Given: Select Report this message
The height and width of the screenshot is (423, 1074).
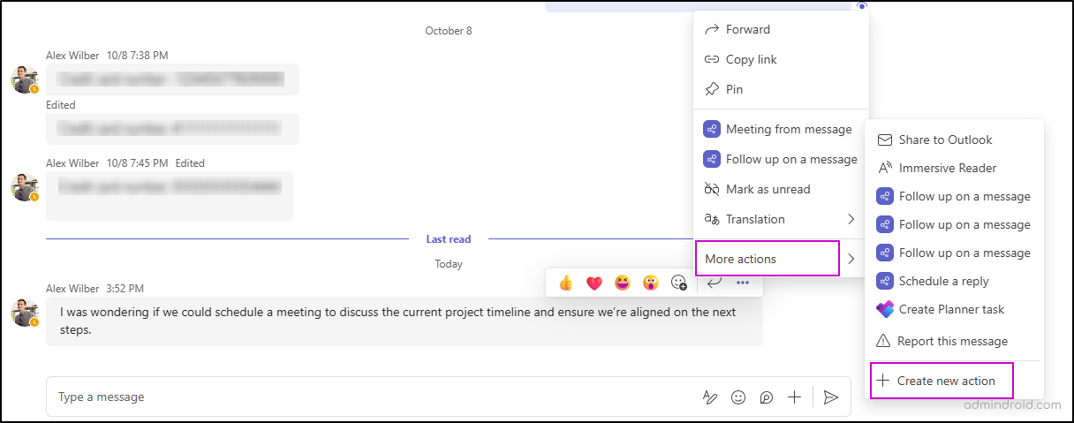Looking at the screenshot, I should (x=952, y=341).
